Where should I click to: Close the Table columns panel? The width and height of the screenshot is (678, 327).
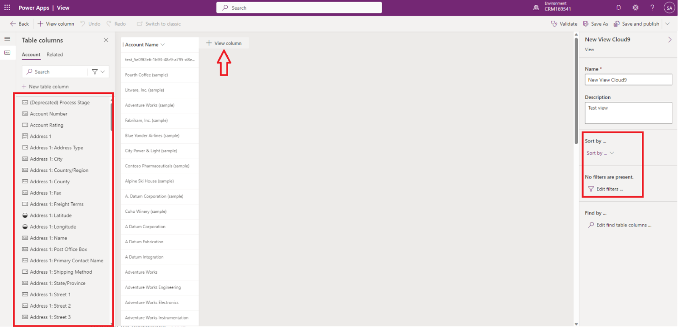click(106, 40)
